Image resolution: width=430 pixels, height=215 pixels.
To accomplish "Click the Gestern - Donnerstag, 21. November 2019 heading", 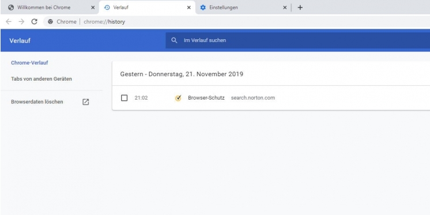I will click(182, 74).
